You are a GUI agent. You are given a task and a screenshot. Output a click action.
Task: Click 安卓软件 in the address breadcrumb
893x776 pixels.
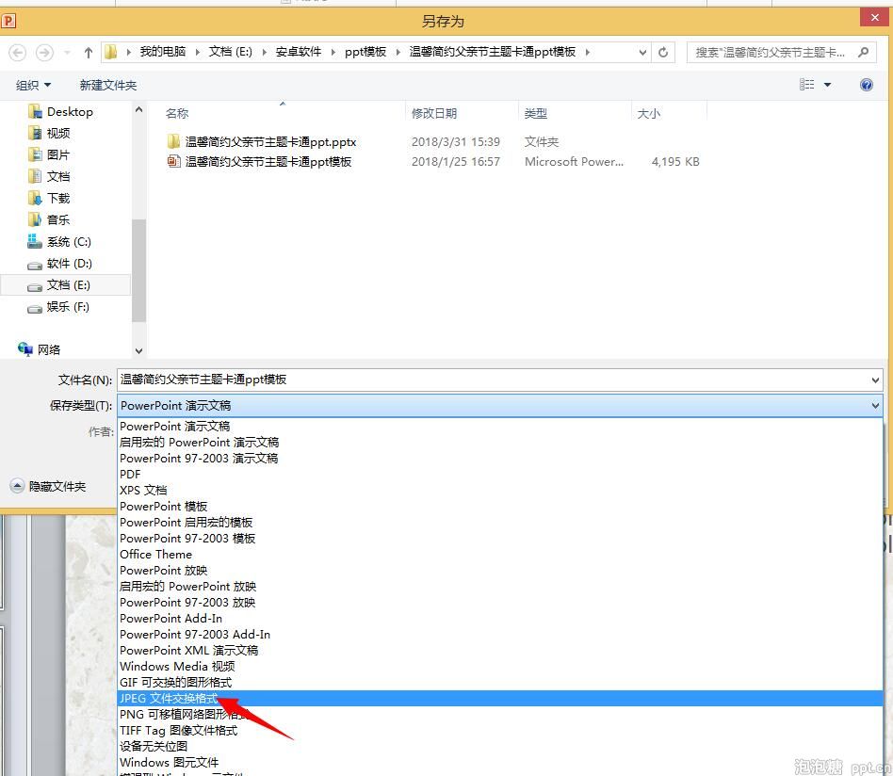299,52
